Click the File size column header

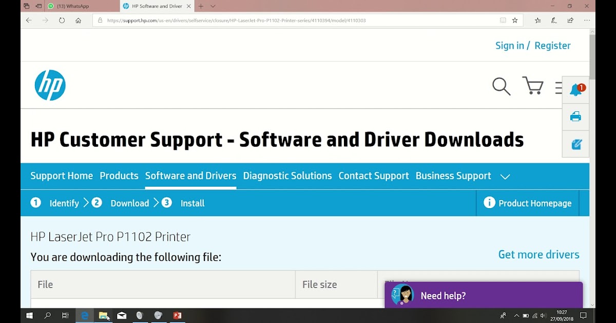tap(336, 285)
